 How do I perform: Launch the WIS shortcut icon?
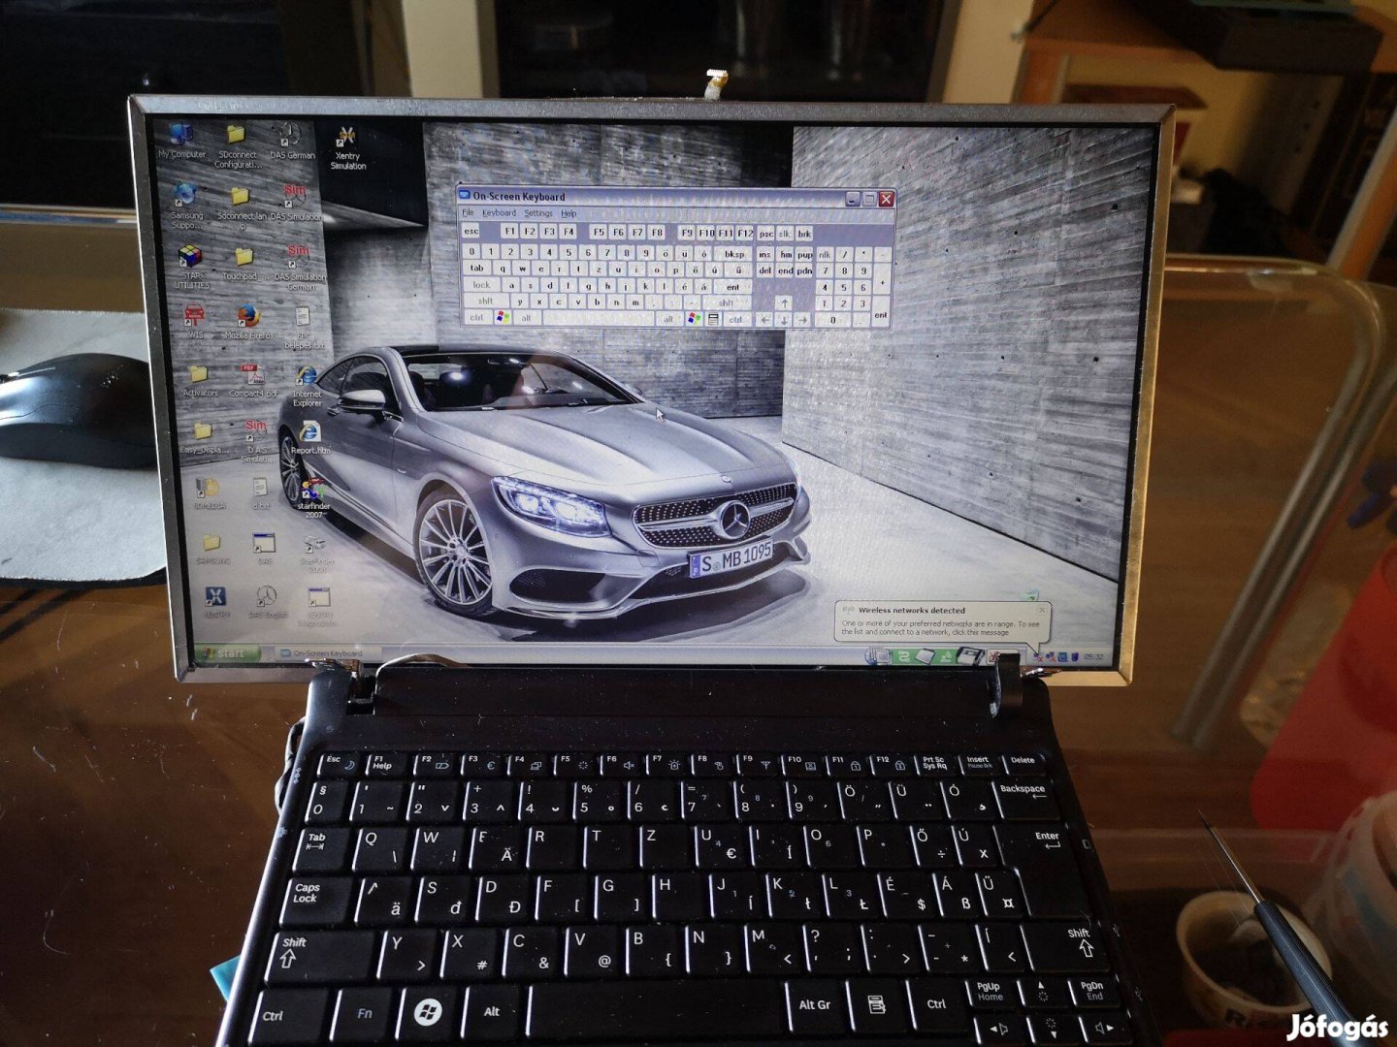(x=194, y=321)
